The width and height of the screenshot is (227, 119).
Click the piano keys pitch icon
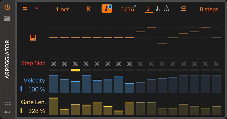click(33, 37)
